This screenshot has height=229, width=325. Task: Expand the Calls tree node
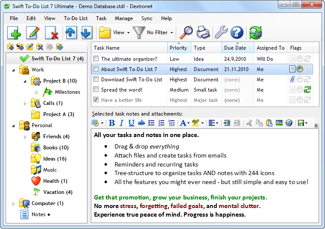click(x=25, y=104)
